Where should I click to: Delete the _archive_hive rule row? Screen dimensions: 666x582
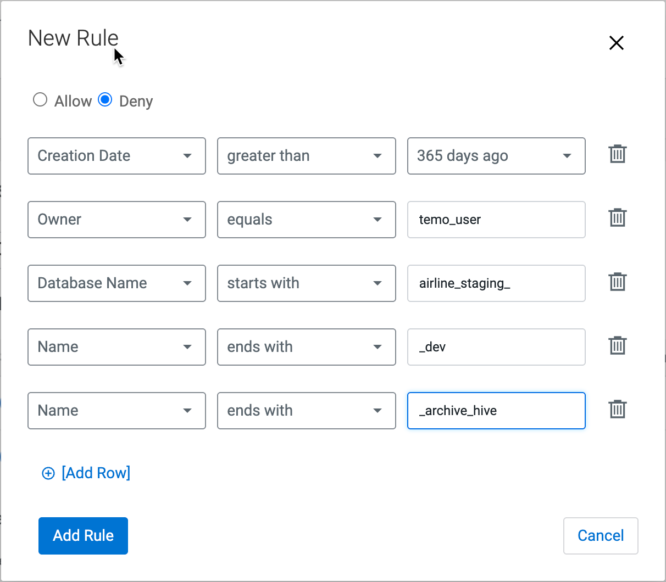click(617, 409)
